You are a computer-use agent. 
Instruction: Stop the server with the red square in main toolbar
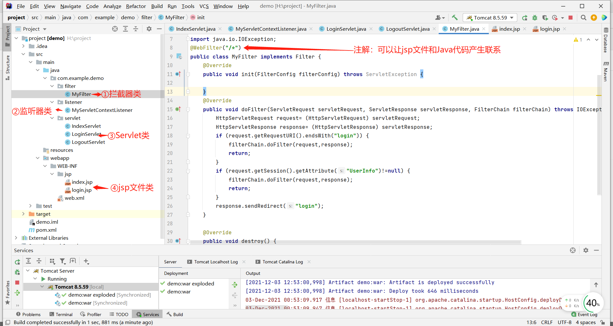pyautogui.click(x=571, y=18)
